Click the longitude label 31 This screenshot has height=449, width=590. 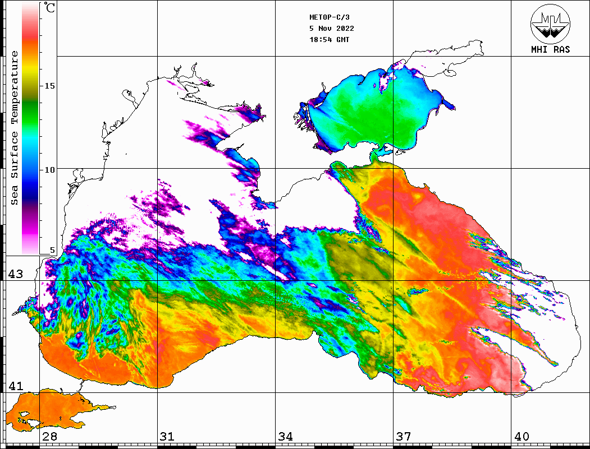167,436
